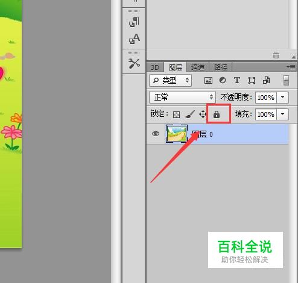The height and width of the screenshot is (283, 298).
Task: Filter layers by pixel image icon
Action: (208, 81)
